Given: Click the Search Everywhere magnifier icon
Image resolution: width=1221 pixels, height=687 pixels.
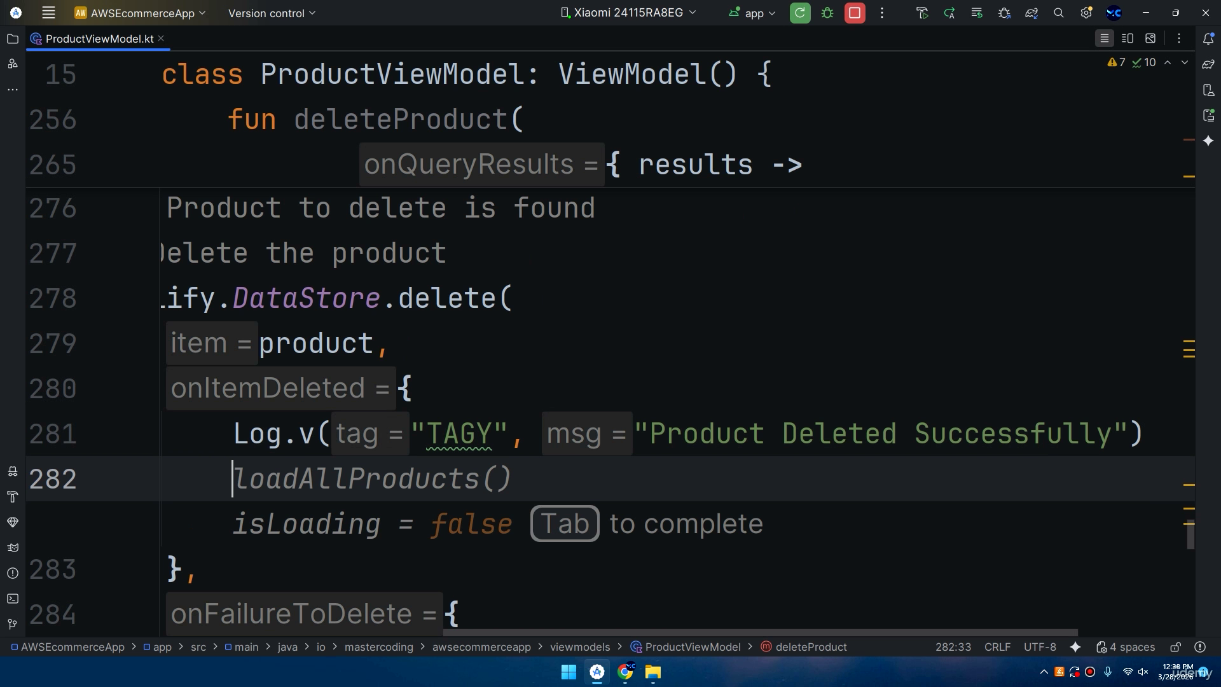Looking at the screenshot, I should pos(1059,13).
